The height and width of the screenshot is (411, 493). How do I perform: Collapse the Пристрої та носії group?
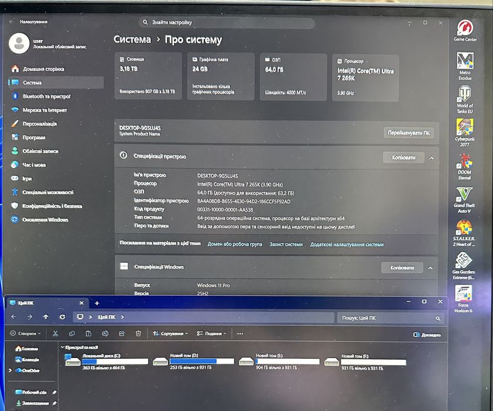[x=62, y=347]
